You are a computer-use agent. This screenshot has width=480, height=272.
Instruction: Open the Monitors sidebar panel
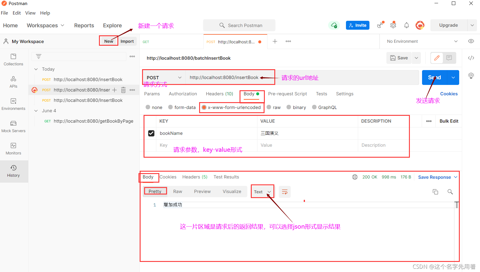tap(13, 149)
